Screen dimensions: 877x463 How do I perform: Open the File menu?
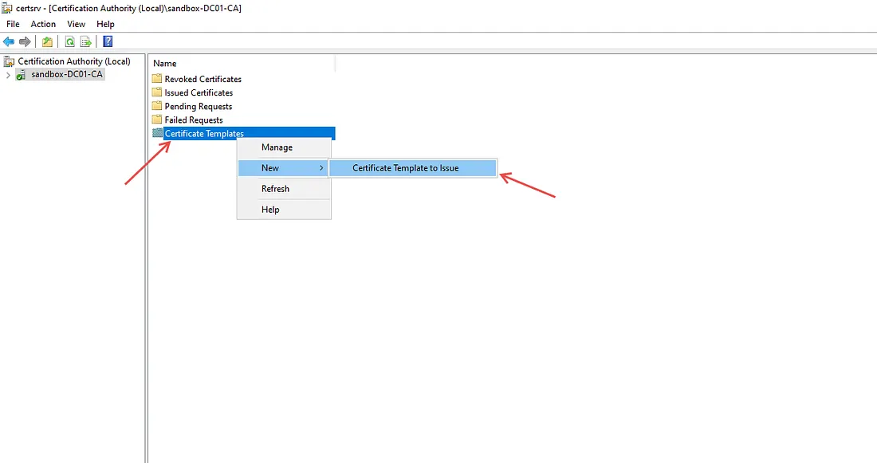pyautogui.click(x=13, y=24)
